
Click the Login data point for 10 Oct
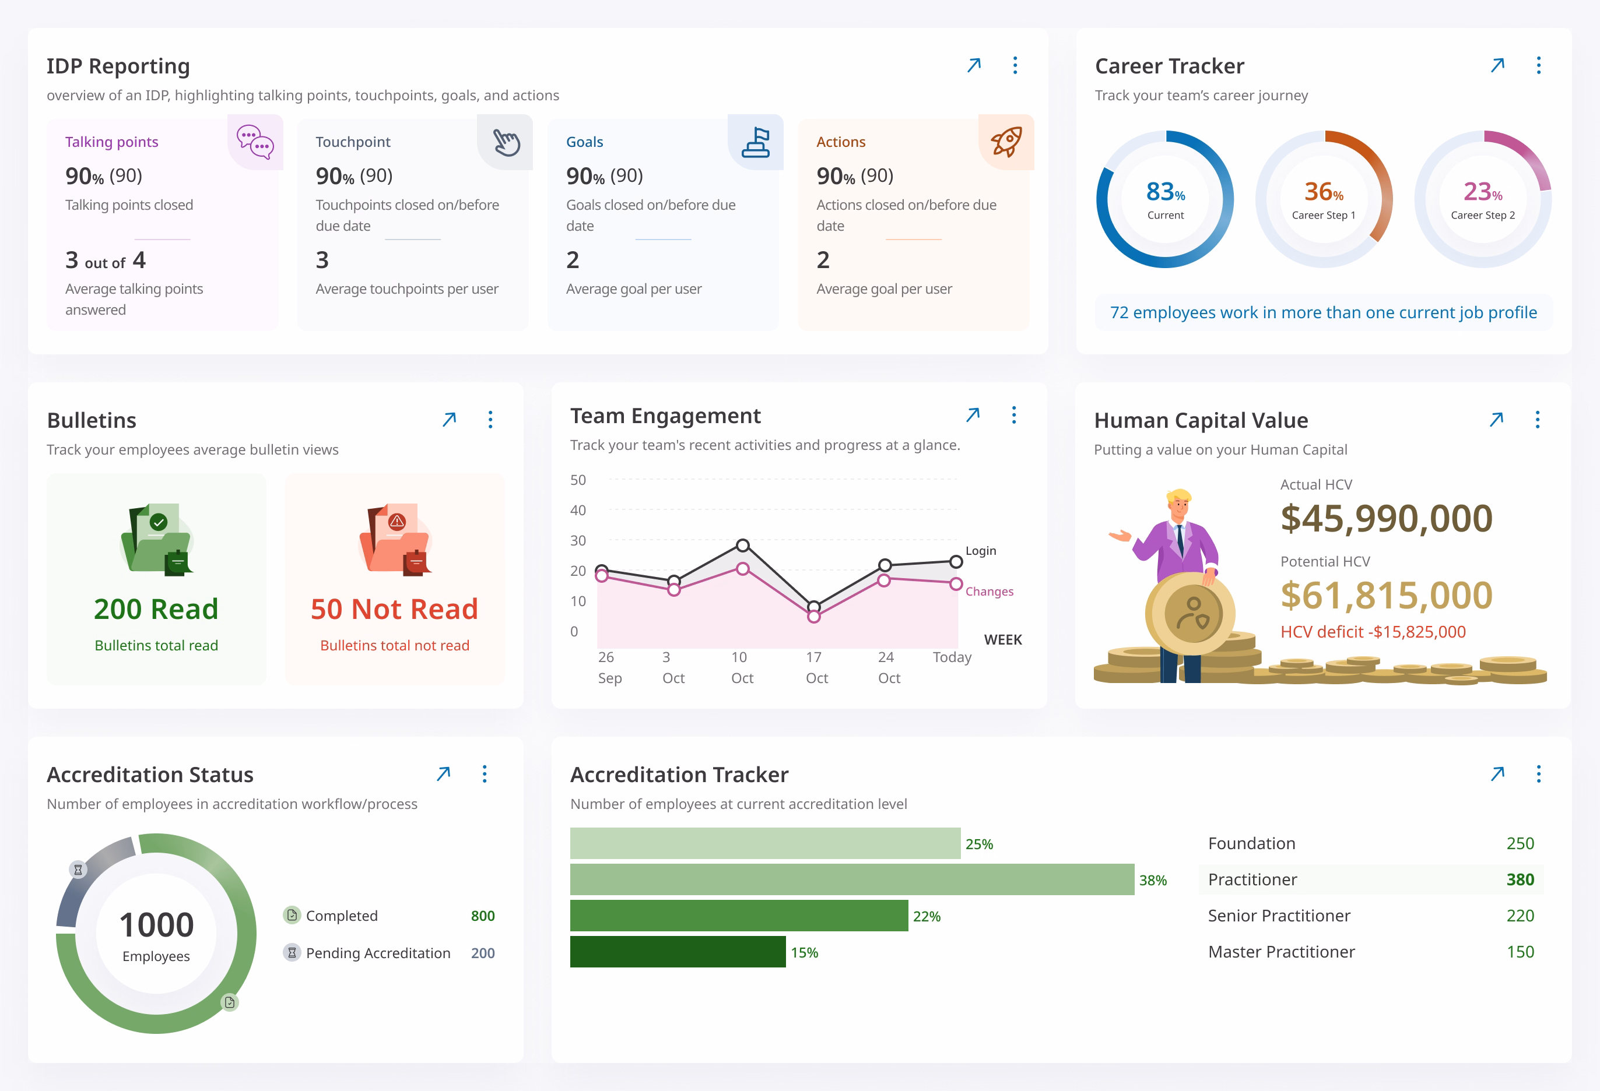pos(742,545)
